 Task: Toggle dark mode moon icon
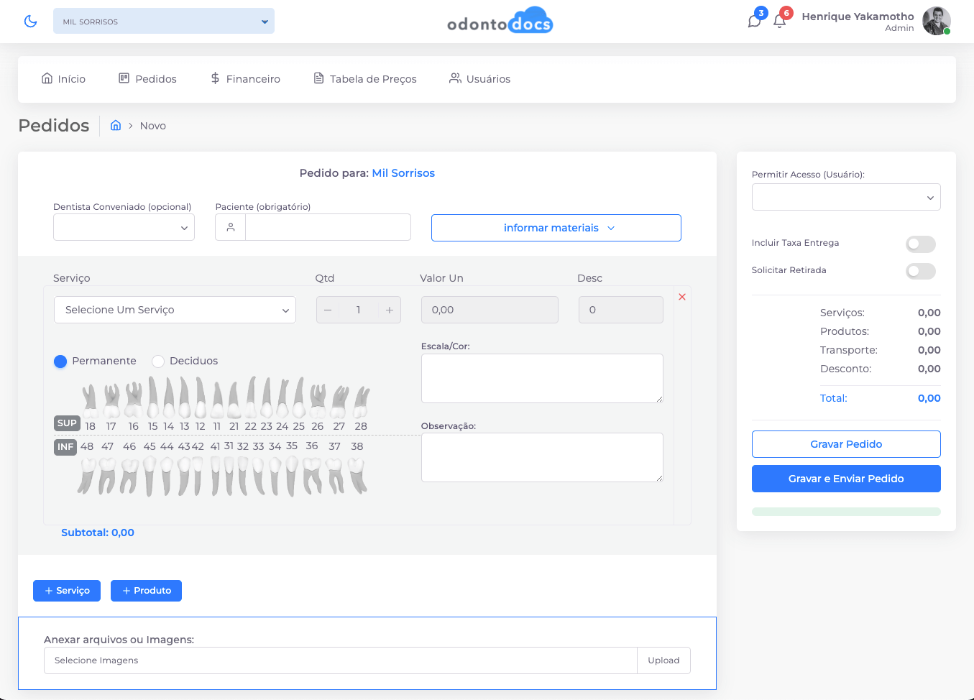pos(30,21)
